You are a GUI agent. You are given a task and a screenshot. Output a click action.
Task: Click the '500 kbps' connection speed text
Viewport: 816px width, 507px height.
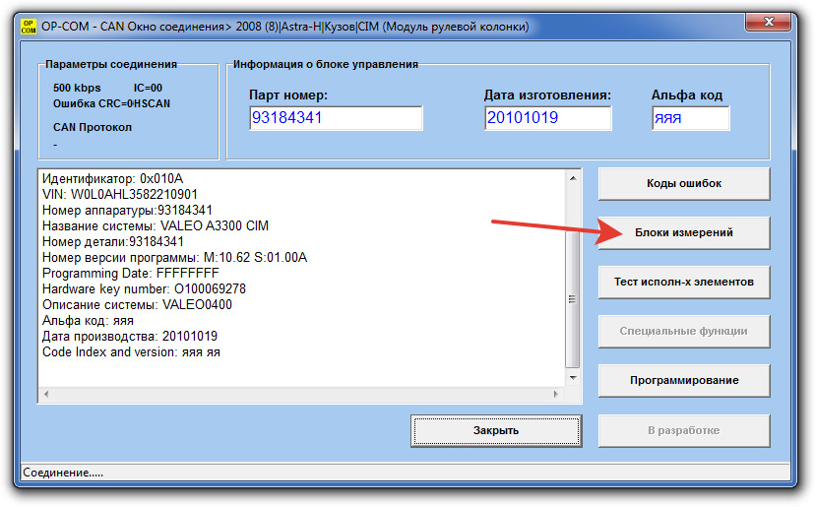[x=77, y=88]
